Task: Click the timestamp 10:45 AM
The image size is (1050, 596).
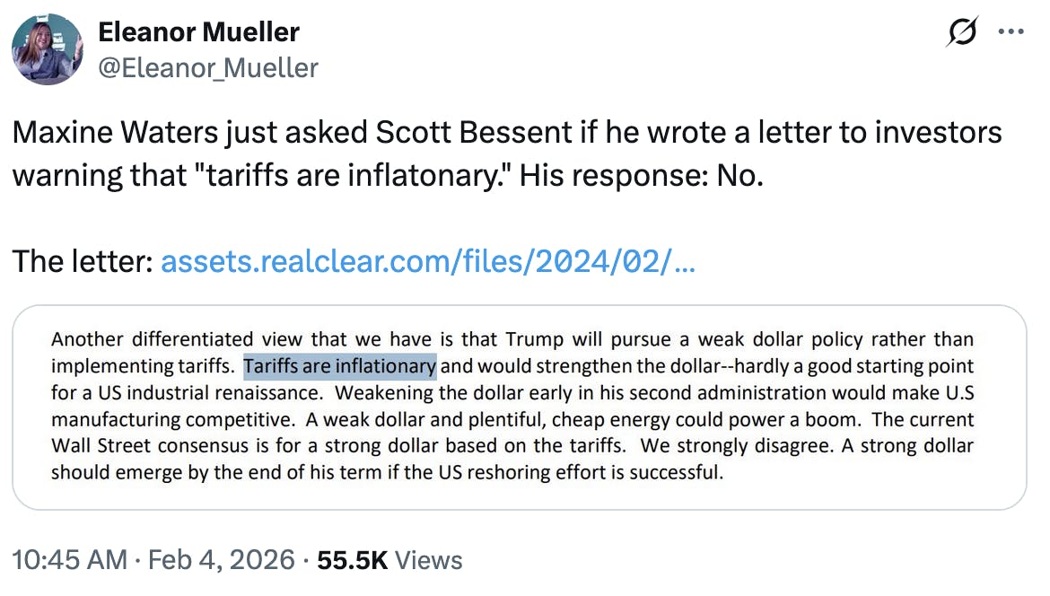Action: [x=69, y=559]
